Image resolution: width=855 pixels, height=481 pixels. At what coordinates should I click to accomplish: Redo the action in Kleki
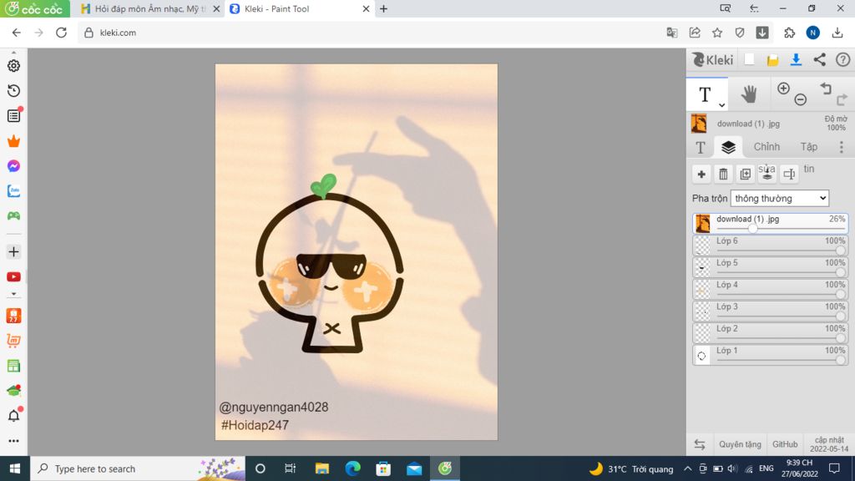tap(842, 99)
